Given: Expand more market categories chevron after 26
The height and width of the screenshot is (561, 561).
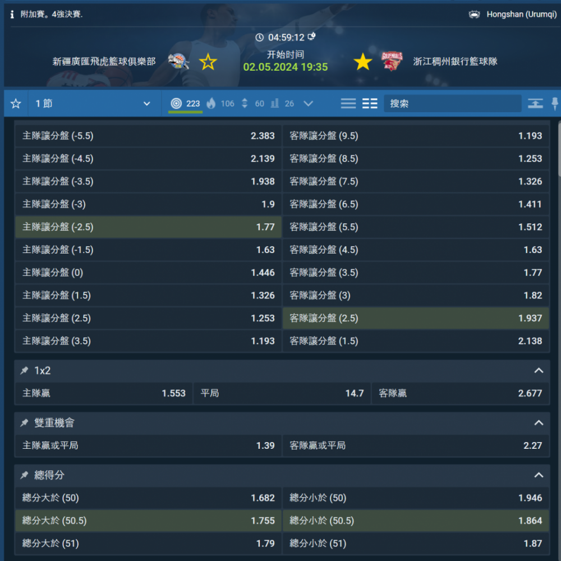Looking at the screenshot, I should 308,104.
